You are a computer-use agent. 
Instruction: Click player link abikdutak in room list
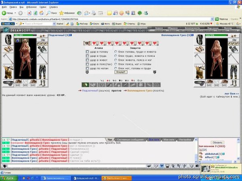click(x=212, y=154)
